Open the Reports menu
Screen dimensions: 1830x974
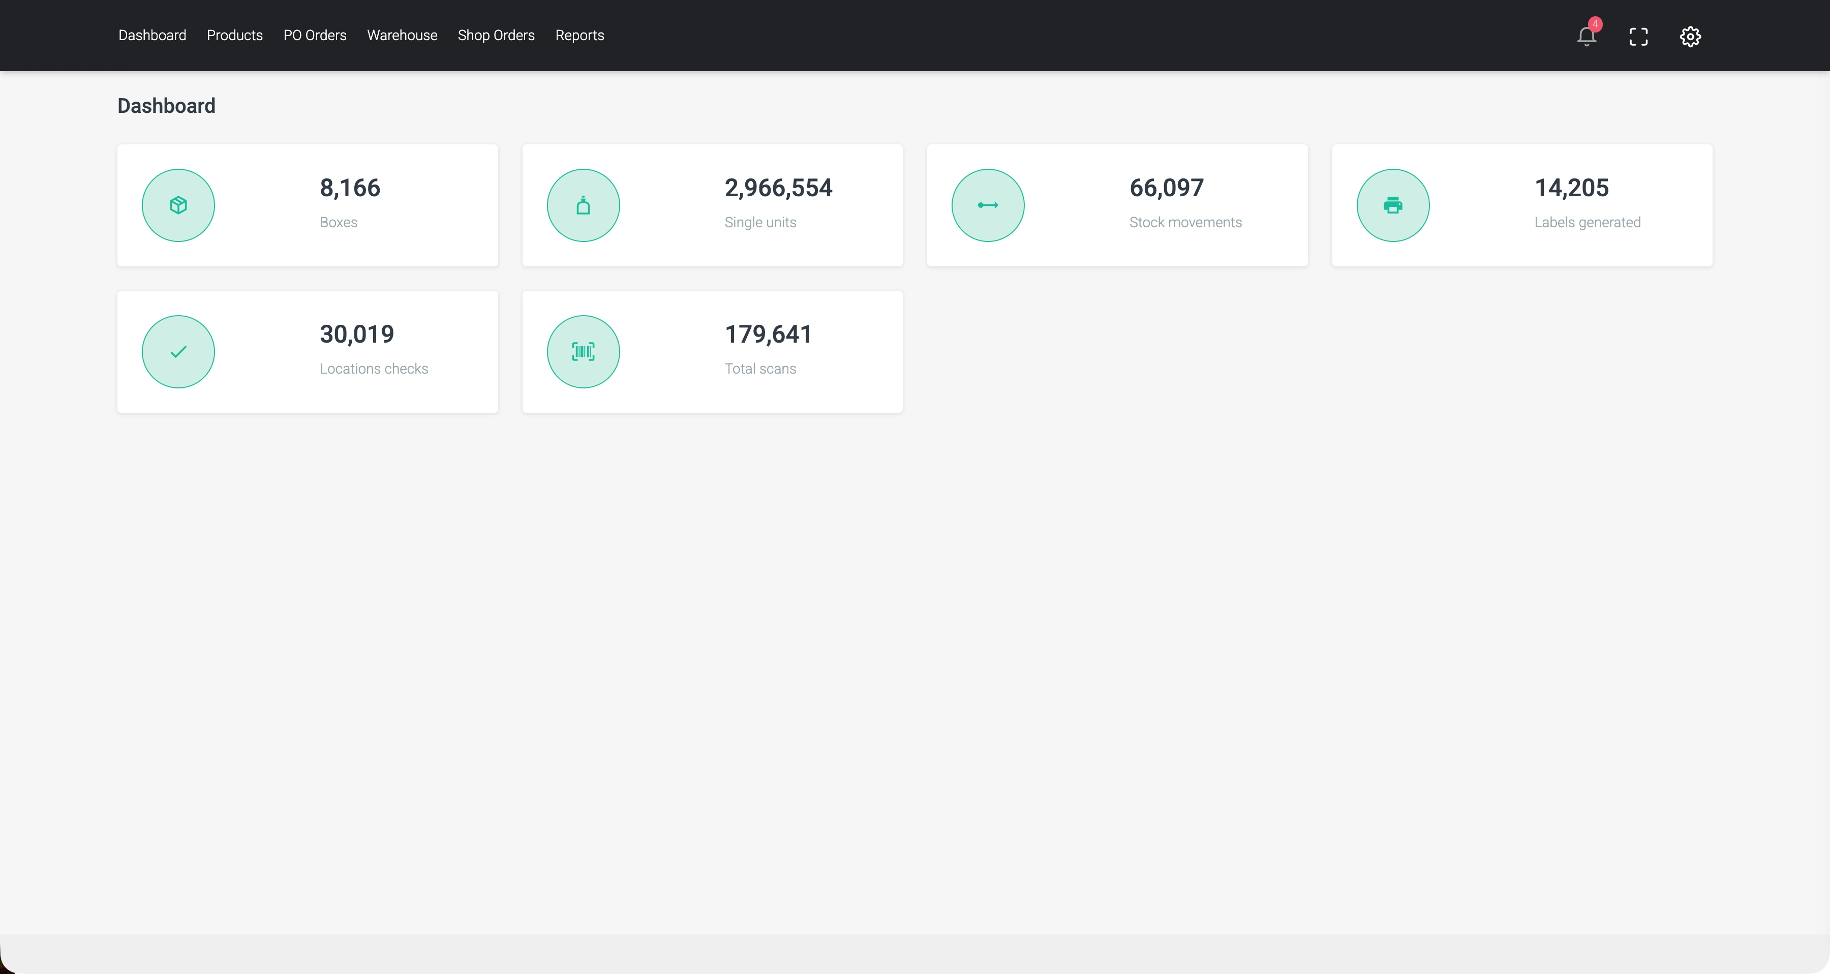579,36
